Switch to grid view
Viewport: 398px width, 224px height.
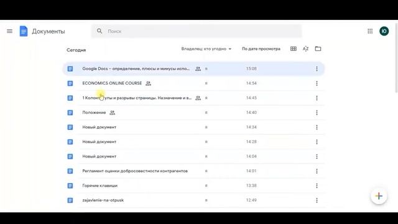[293, 49]
